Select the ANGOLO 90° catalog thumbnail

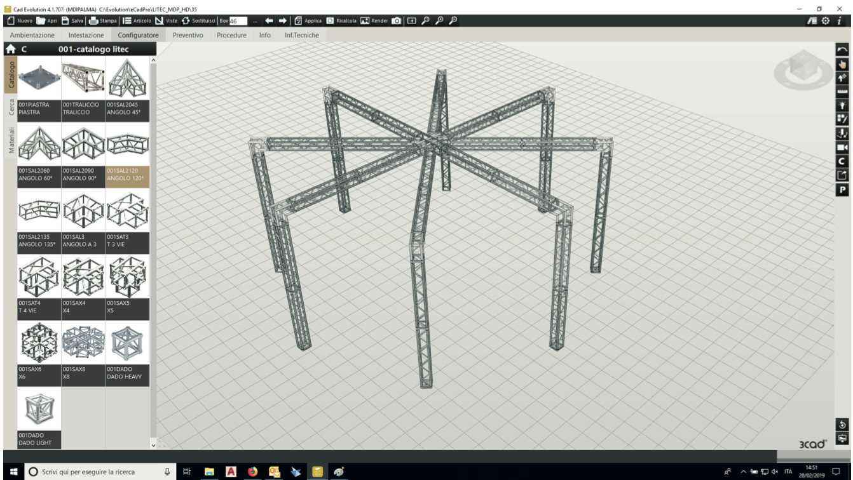click(83, 144)
